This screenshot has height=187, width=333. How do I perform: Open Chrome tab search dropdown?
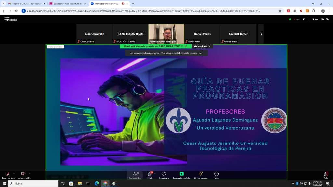[x=3, y=4]
